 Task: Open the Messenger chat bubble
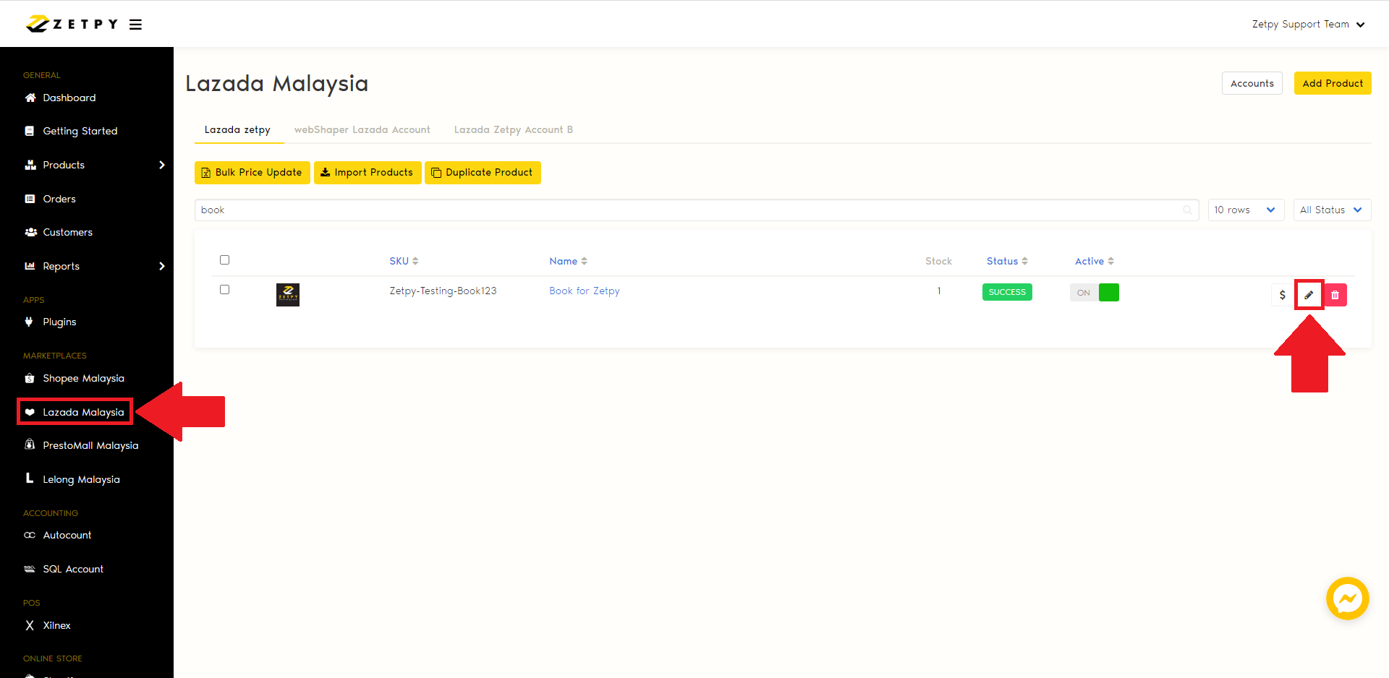[1347, 598]
